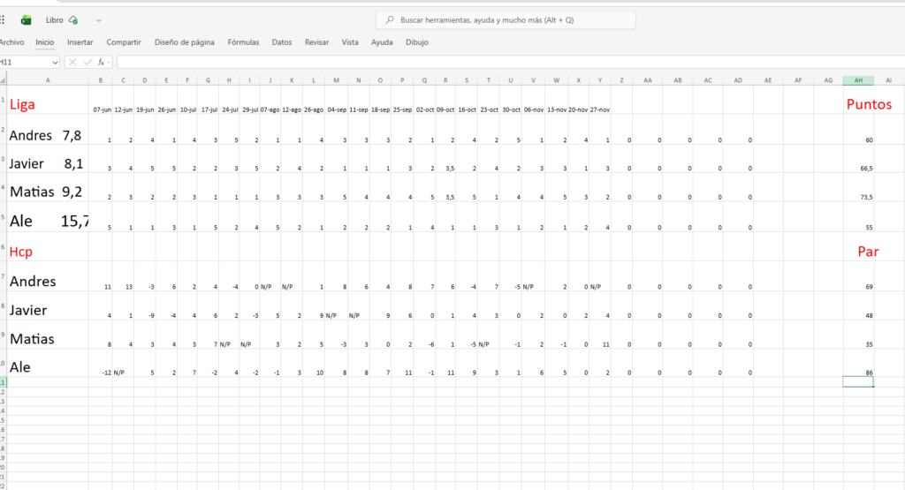The image size is (905, 490).
Task: Click the cloud saved status icon
Action: tap(73, 19)
